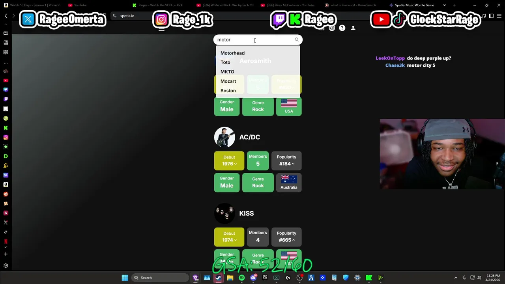The width and height of the screenshot is (505, 284).
Task: Expand AC/DC Popularity #184 hint
Action: pos(293,164)
